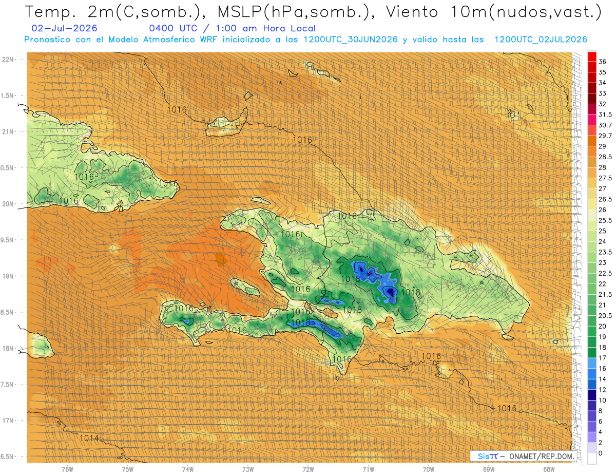Click the '69W' longitude axis label

click(489, 469)
